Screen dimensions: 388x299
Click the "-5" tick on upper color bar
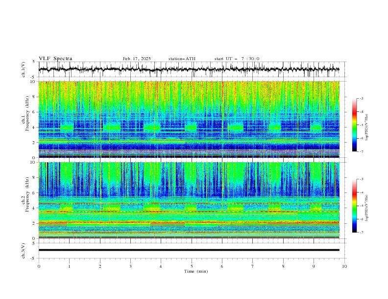[361, 125]
